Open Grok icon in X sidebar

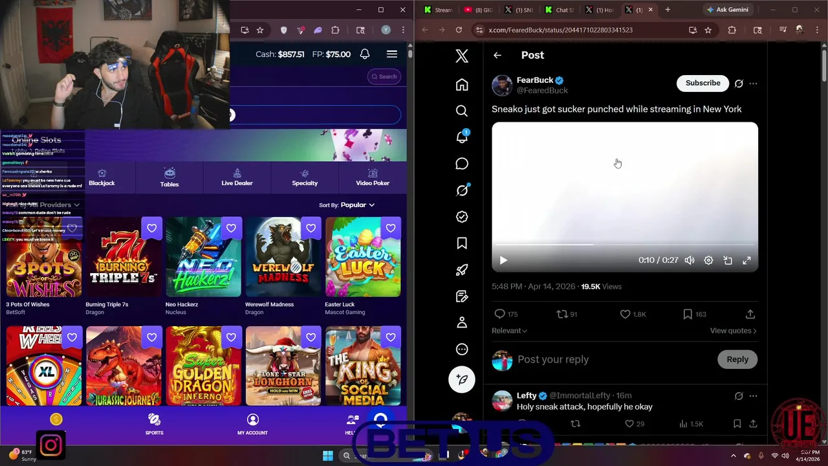(462, 190)
